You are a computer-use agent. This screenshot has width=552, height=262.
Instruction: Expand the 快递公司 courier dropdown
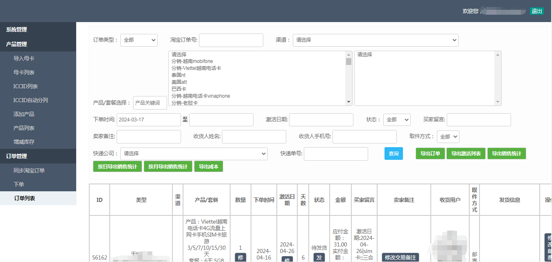pyautogui.click(x=194, y=154)
